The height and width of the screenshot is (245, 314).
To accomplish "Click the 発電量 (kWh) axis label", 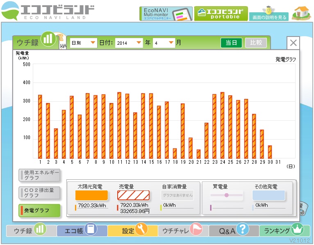I will 23,55.
